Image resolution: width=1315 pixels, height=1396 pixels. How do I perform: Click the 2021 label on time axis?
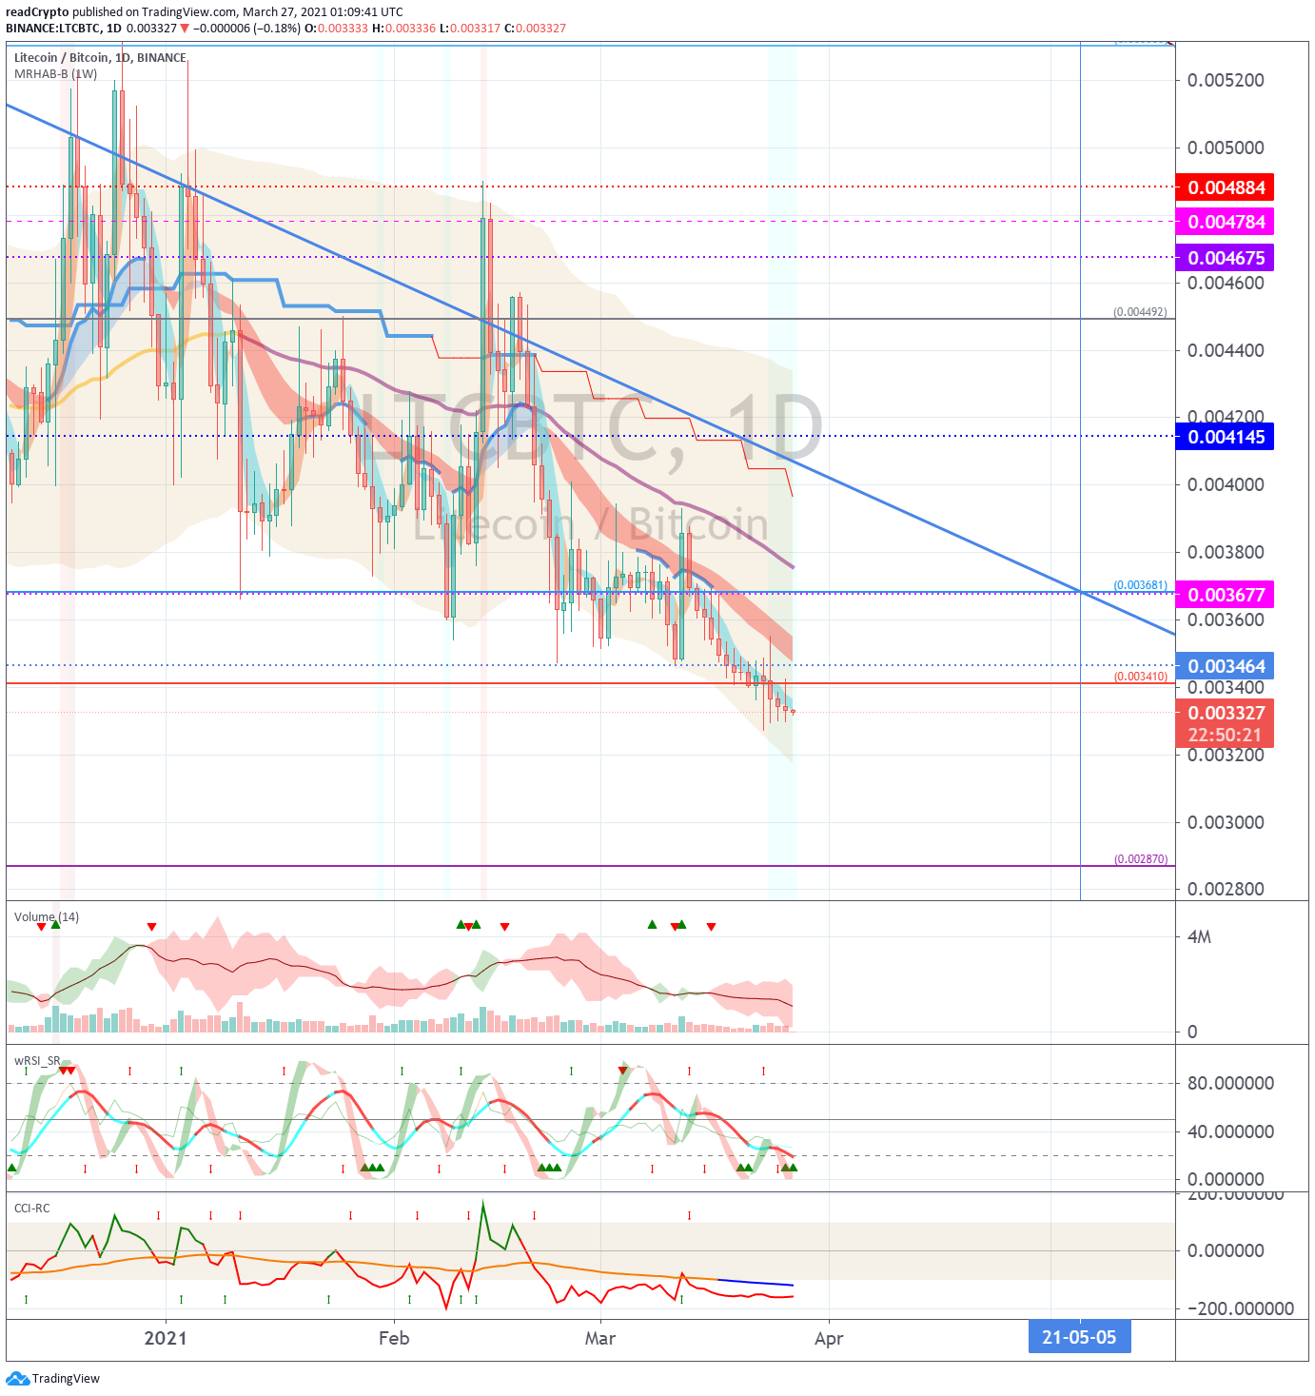(x=166, y=1338)
